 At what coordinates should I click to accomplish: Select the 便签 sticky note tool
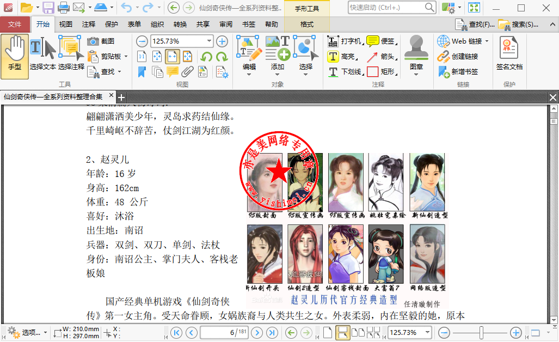pos(382,41)
